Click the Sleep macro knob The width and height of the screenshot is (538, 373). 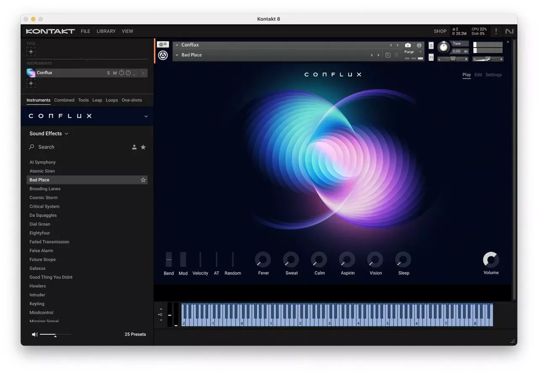click(403, 260)
